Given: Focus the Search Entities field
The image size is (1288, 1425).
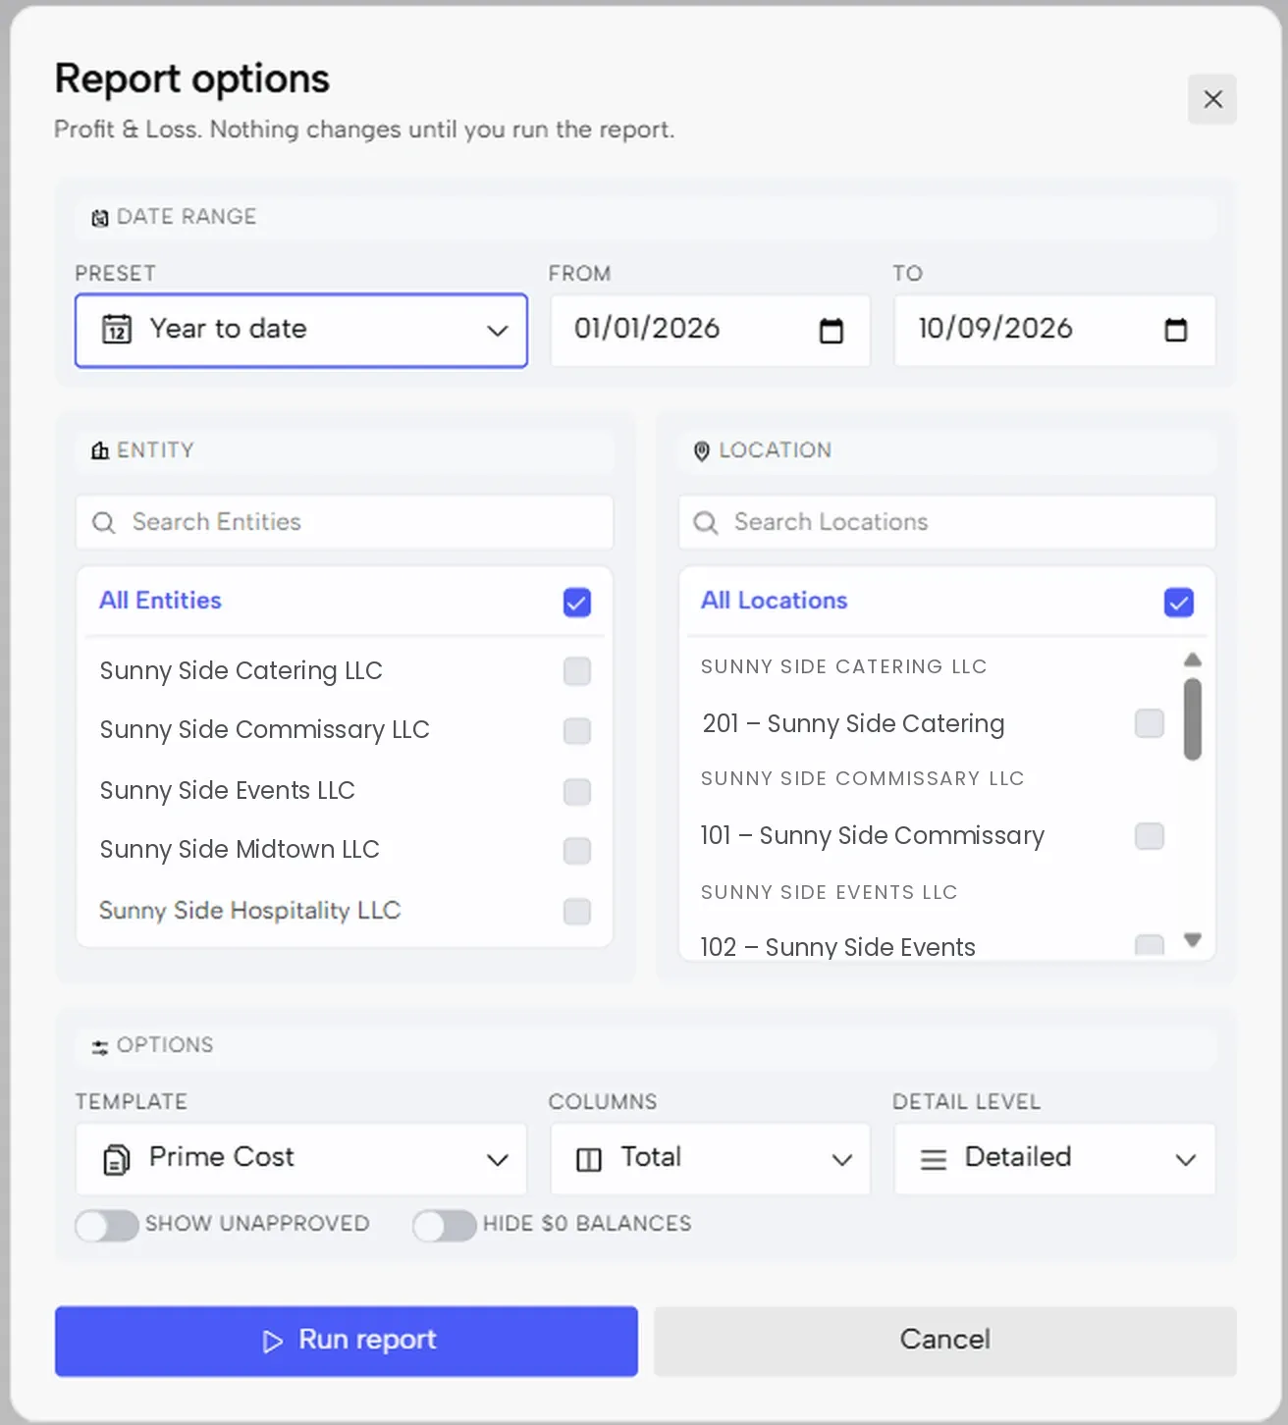Looking at the screenshot, I should [345, 522].
